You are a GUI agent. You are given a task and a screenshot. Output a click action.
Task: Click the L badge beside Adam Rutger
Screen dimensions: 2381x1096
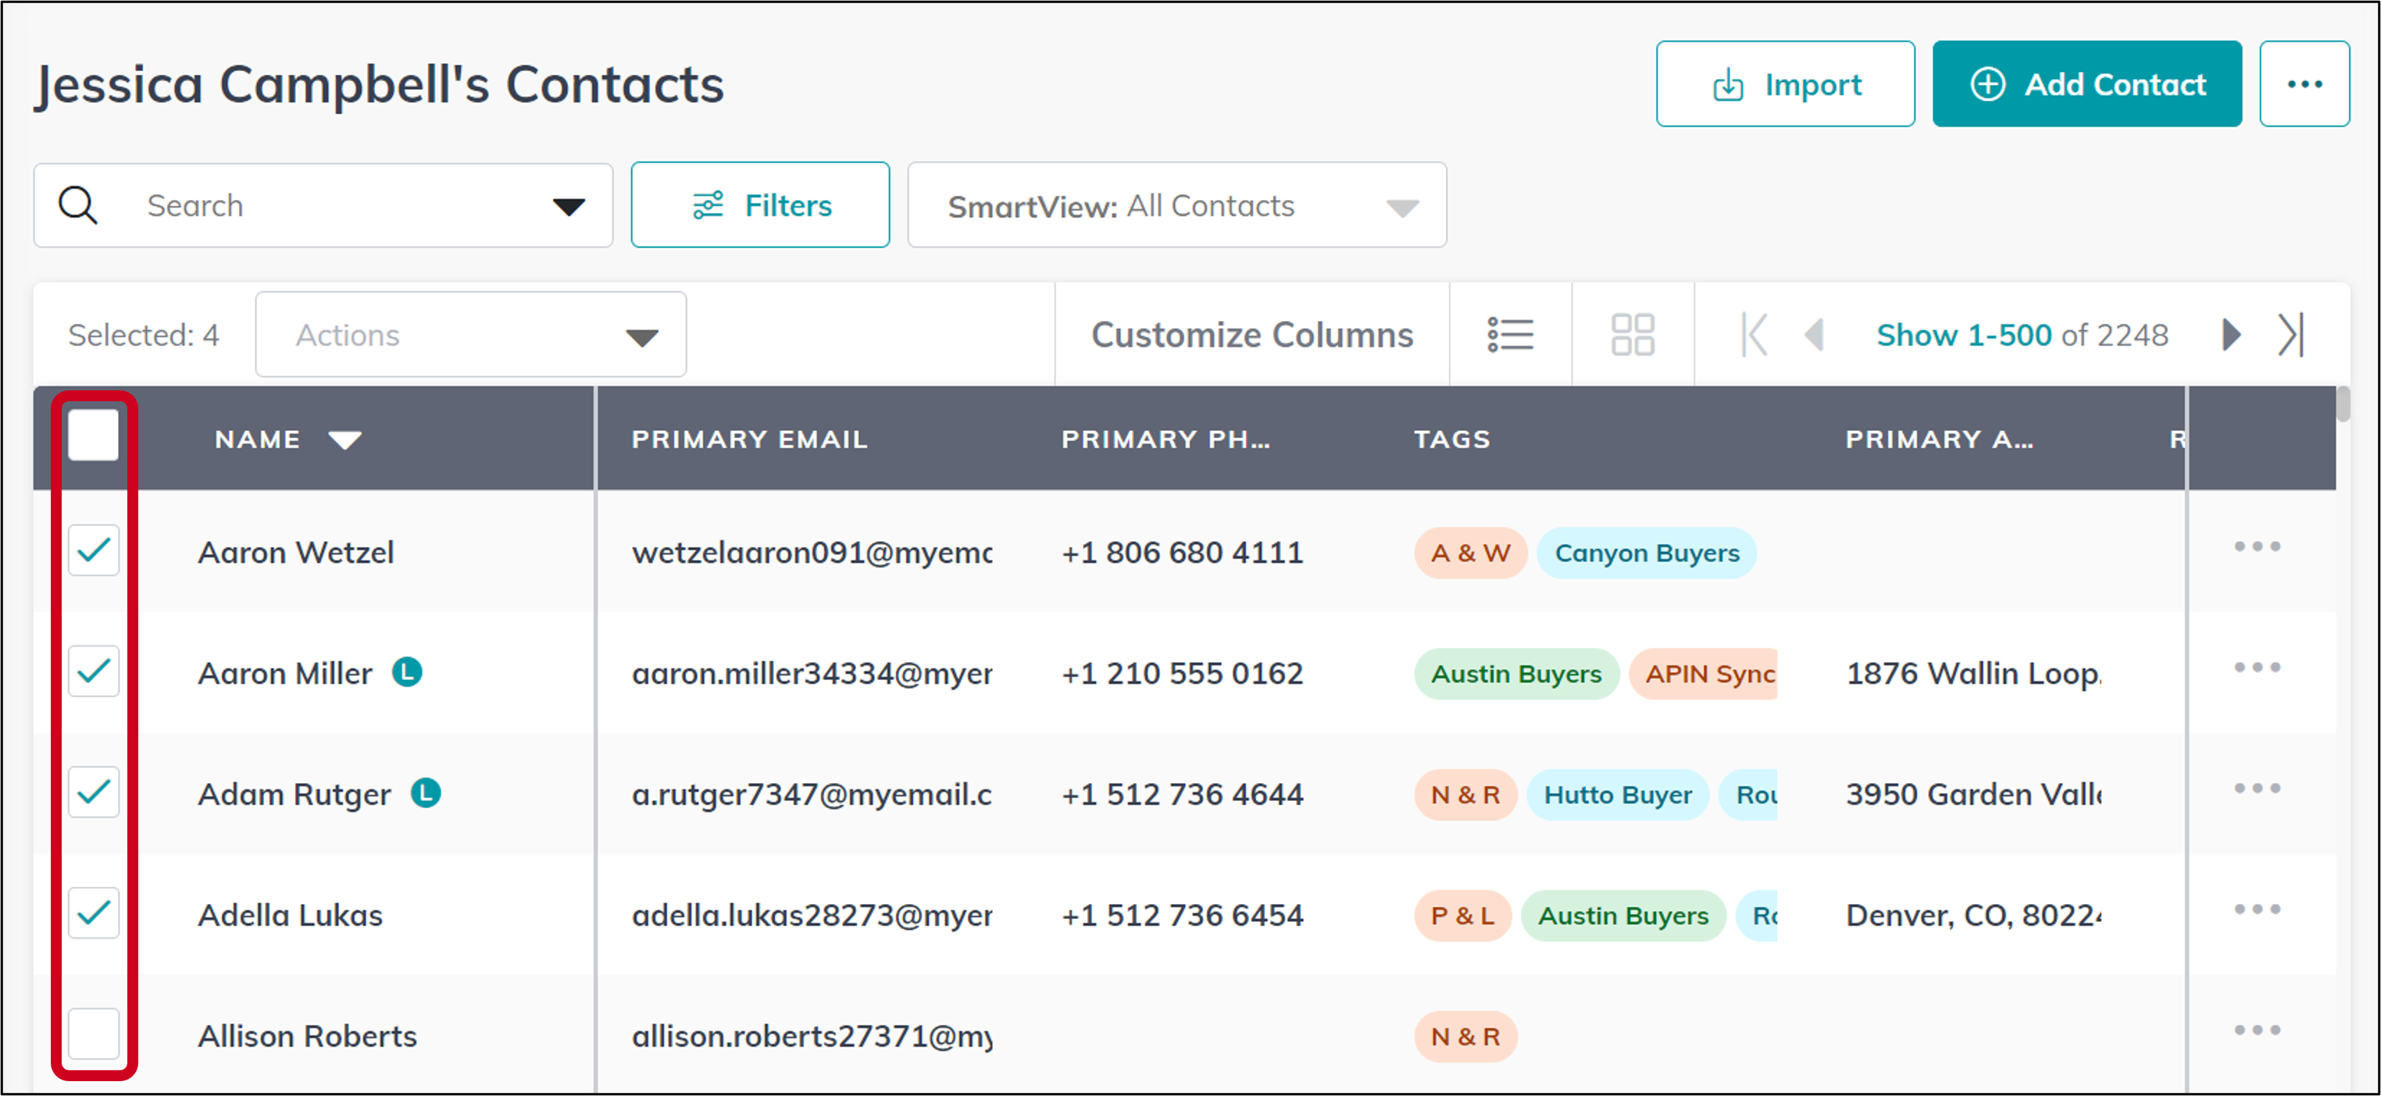425,792
